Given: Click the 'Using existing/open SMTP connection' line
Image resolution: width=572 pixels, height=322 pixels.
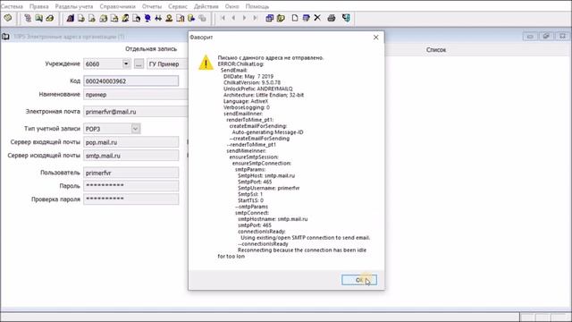Looking at the screenshot, I should point(306,238).
